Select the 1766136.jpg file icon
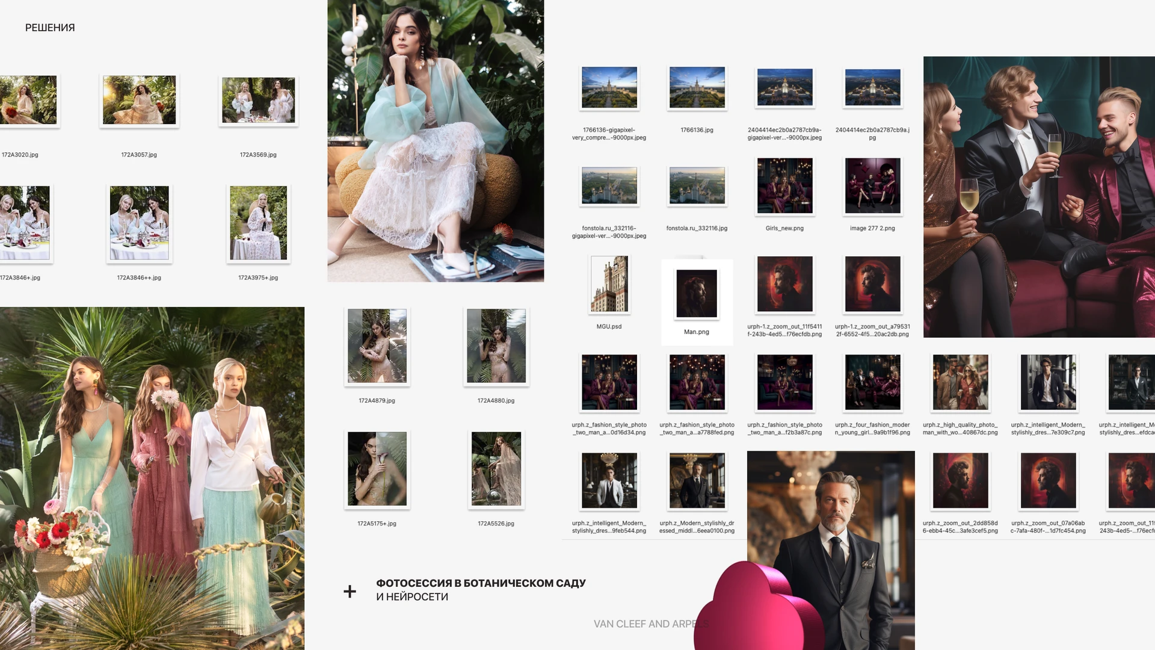 point(697,87)
